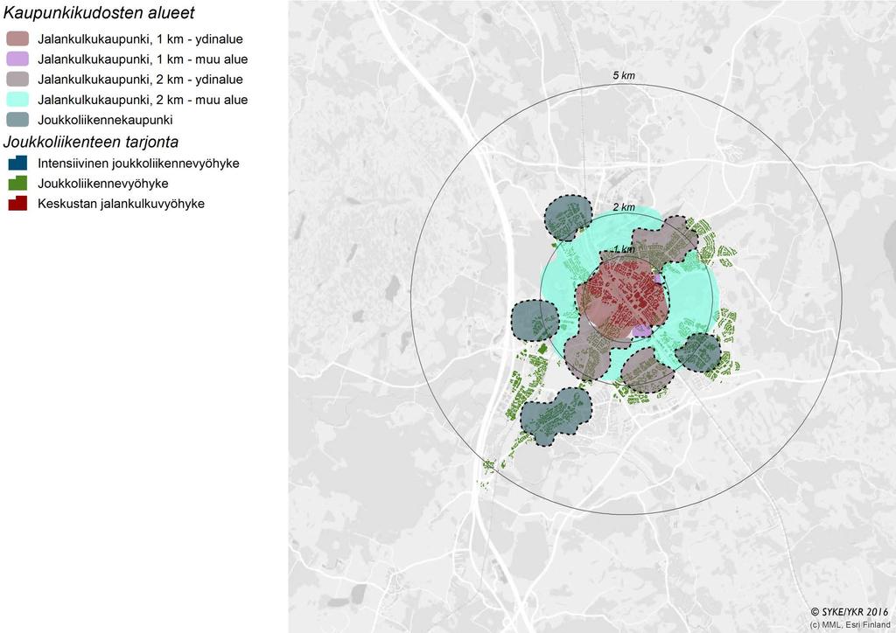This screenshot has height=633, width=896.
Task: Click the purple 1 km muu alue swatch
Action: [17, 59]
